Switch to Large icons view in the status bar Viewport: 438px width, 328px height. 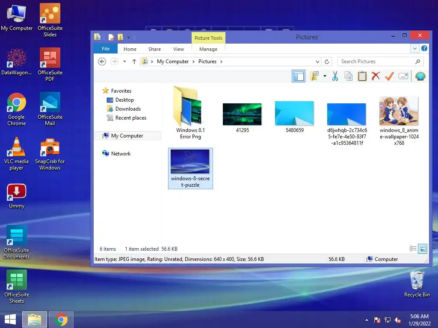tap(423, 249)
